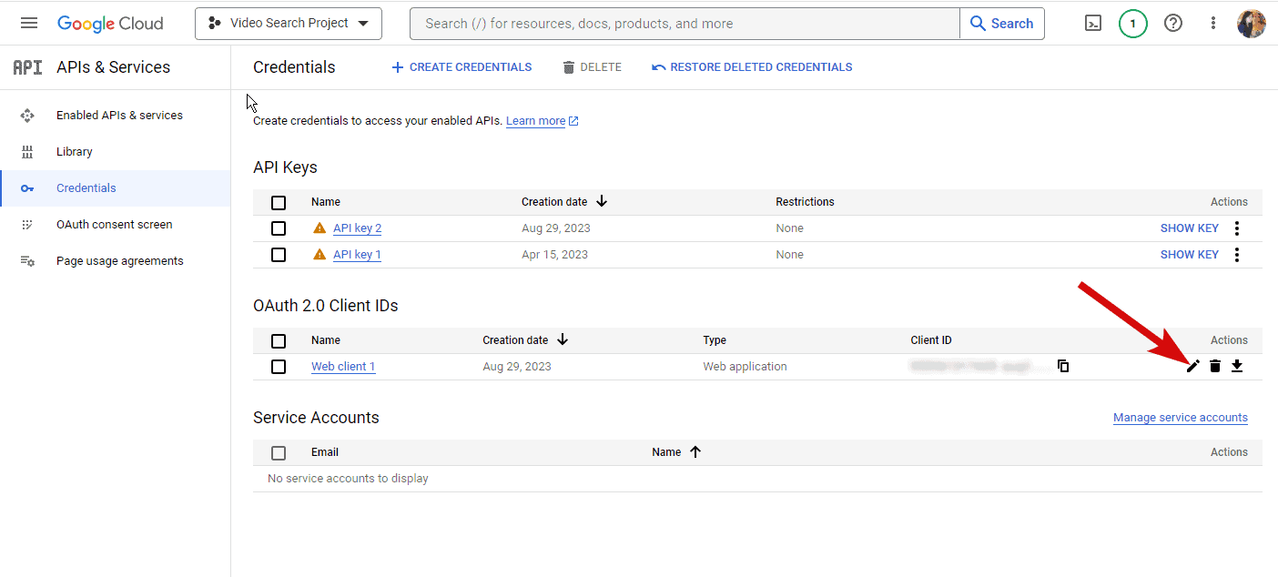Open Manage service accounts link
Screen dimensions: 1278x577
coord(1181,418)
